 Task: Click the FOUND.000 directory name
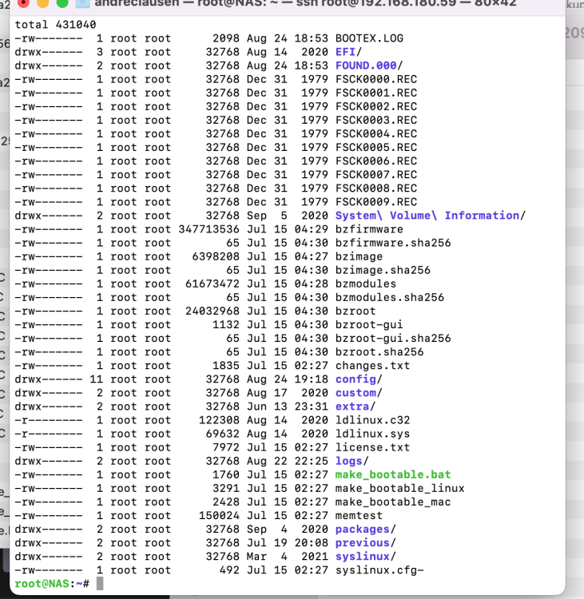(366, 65)
